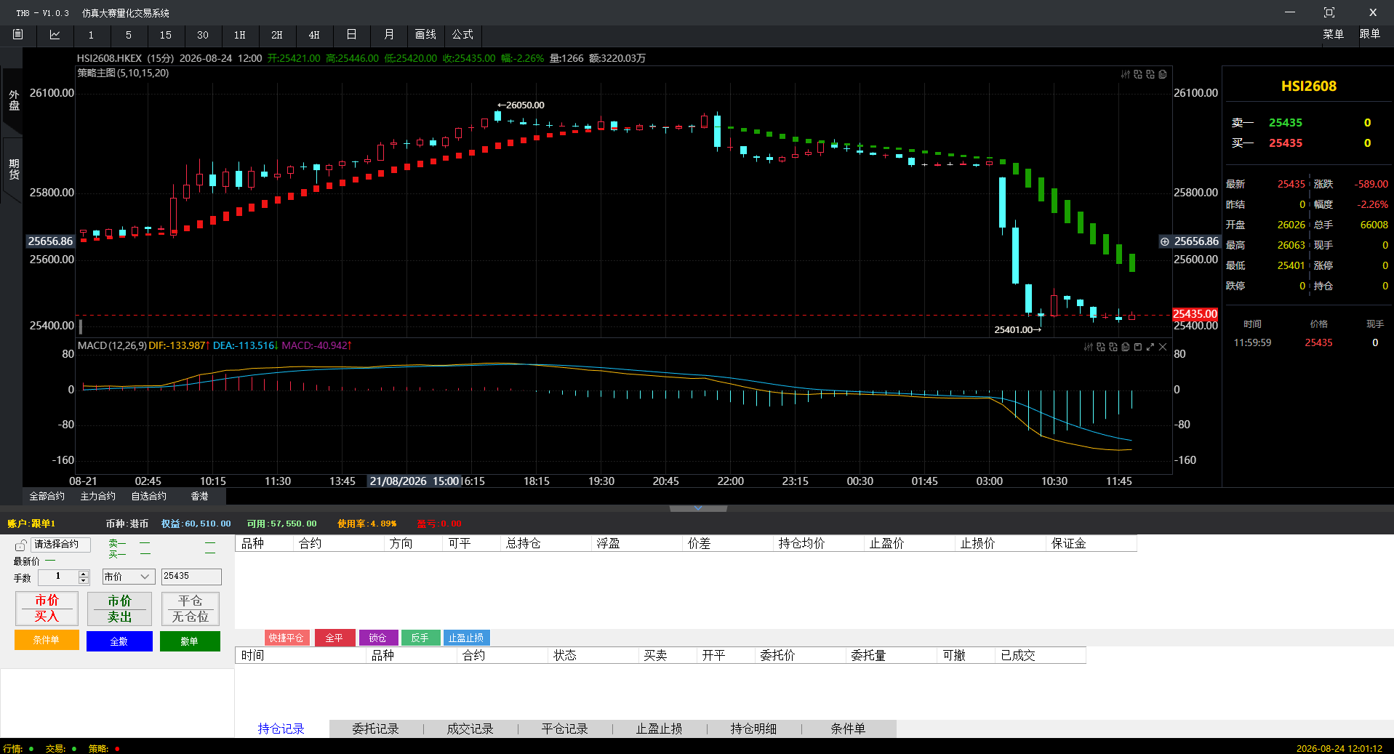Image resolution: width=1394 pixels, height=754 pixels.
Task: Select the 2H period
Action: coord(277,35)
